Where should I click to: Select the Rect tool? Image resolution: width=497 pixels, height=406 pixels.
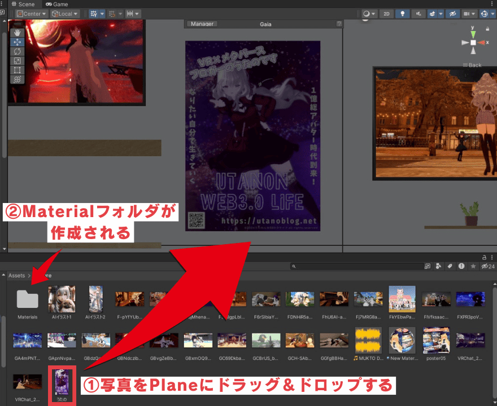[17, 70]
